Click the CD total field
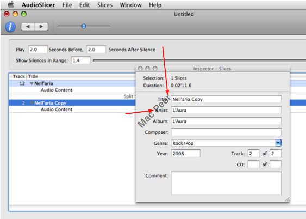 276,165
